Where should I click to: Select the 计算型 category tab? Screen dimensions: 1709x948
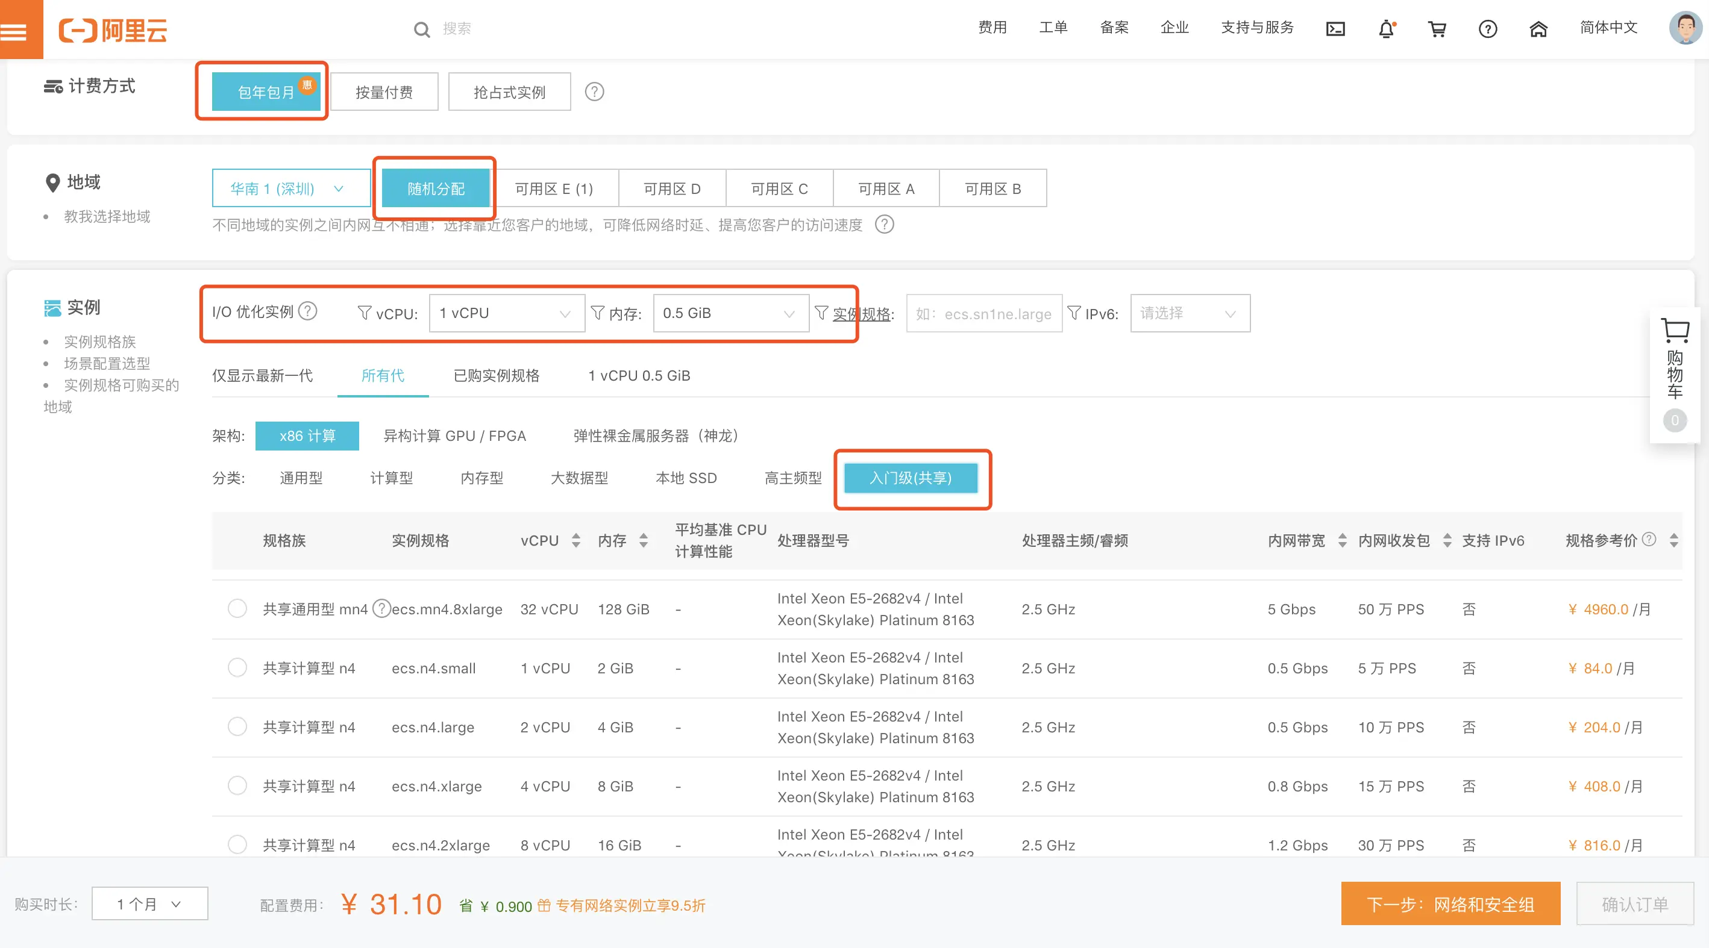pyautogui.click(x=390, y=478)
